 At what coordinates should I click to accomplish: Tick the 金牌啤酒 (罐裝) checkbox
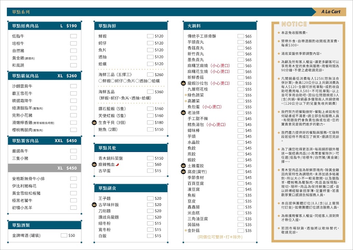point(64,235)
